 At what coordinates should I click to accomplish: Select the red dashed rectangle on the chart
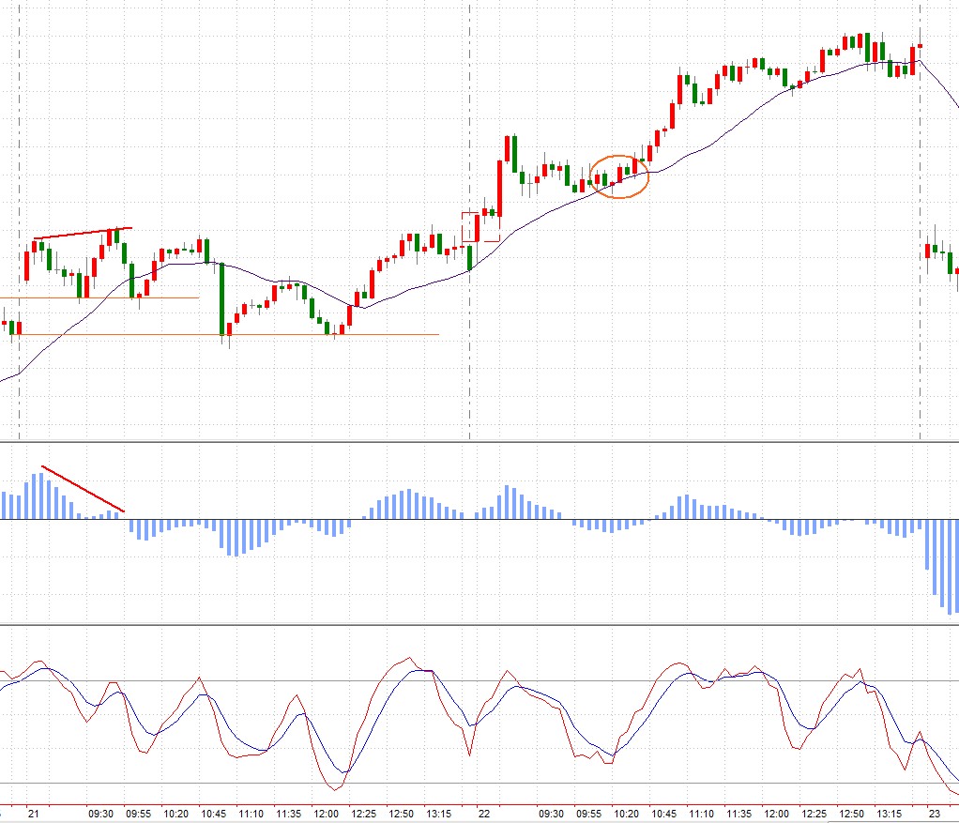click(x=480, y=227)
